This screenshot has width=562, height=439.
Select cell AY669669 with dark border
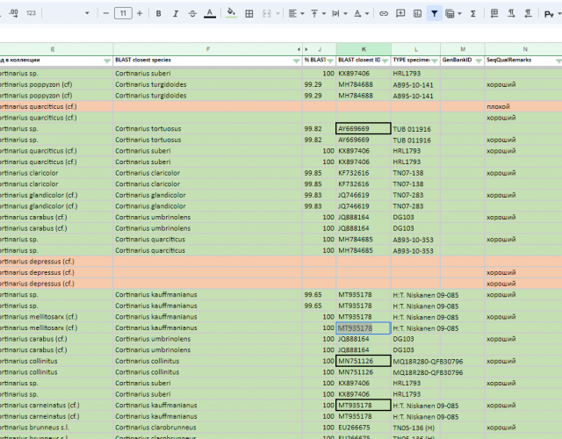363,128
